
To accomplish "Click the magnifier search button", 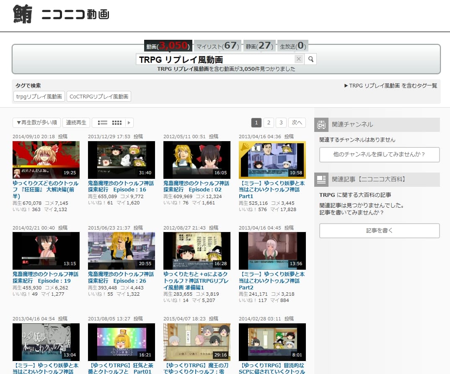I will click(x=310, y=59).
